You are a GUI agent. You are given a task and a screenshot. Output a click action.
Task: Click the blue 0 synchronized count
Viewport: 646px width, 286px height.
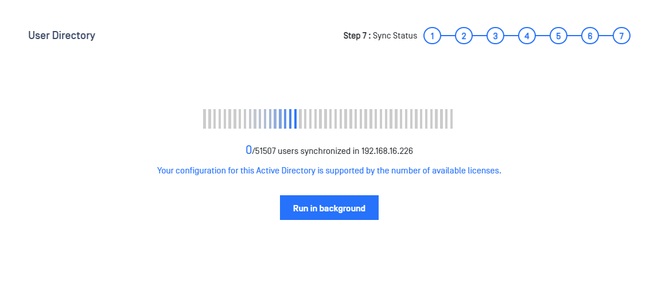point(248,150)
